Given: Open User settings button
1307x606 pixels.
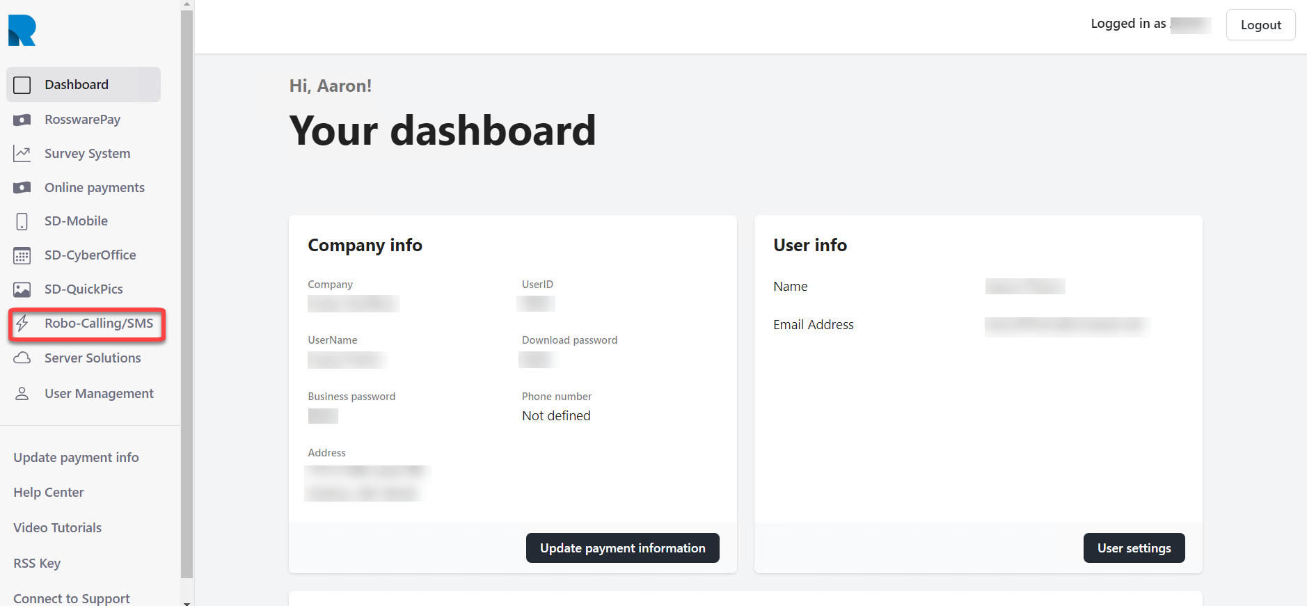Looking at the screenshot, I should tap(1134, 548).
